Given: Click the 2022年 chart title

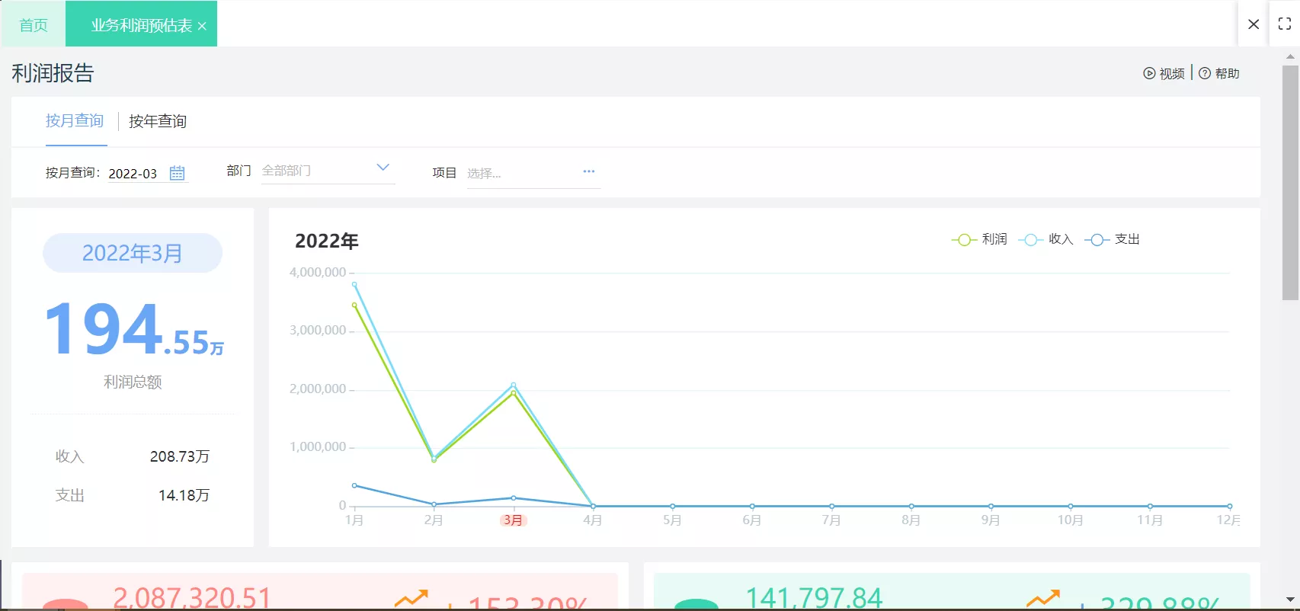Looking at the screenshot, I should [x=327, y=242].
